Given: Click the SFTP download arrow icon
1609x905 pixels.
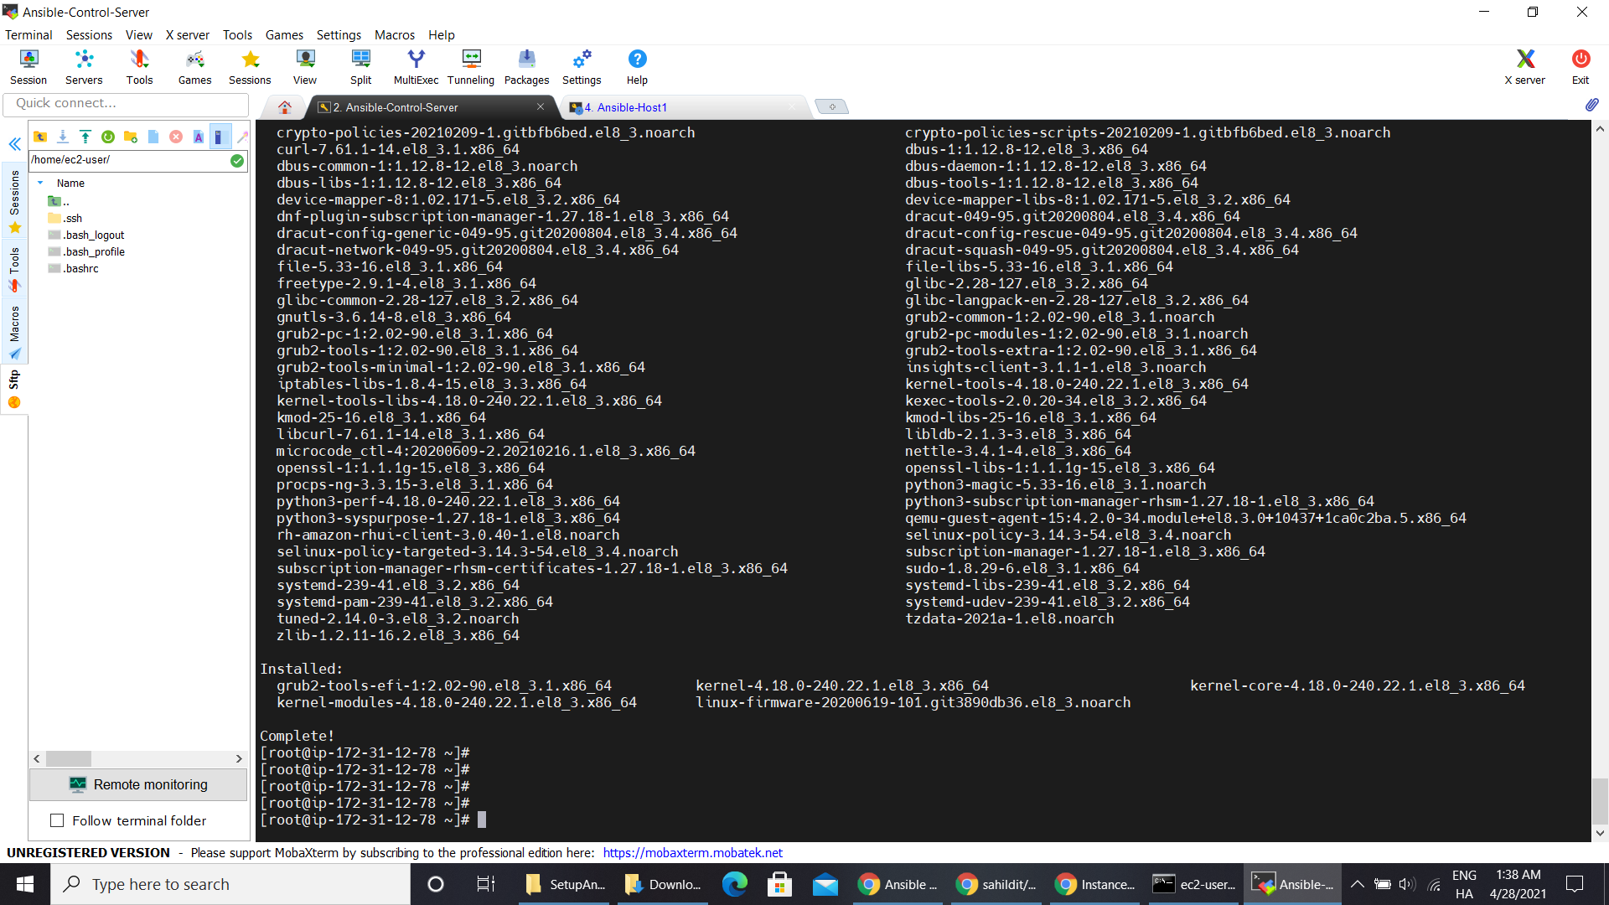Looking at the screenshot, I should click(x=63, y=137).
